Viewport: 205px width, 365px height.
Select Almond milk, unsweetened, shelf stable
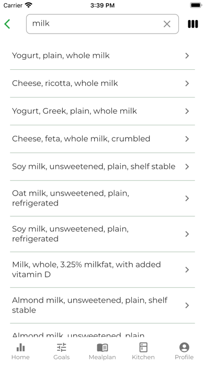[x=102, y=305]
